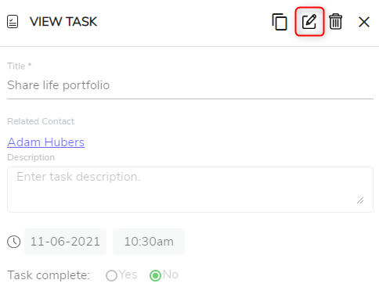379x305 pixels.
Task: Click the Share life portfolio title field
Action: pos(190,85)
